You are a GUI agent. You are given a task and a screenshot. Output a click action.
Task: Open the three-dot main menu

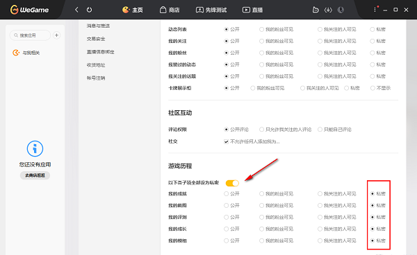point(375,10)
